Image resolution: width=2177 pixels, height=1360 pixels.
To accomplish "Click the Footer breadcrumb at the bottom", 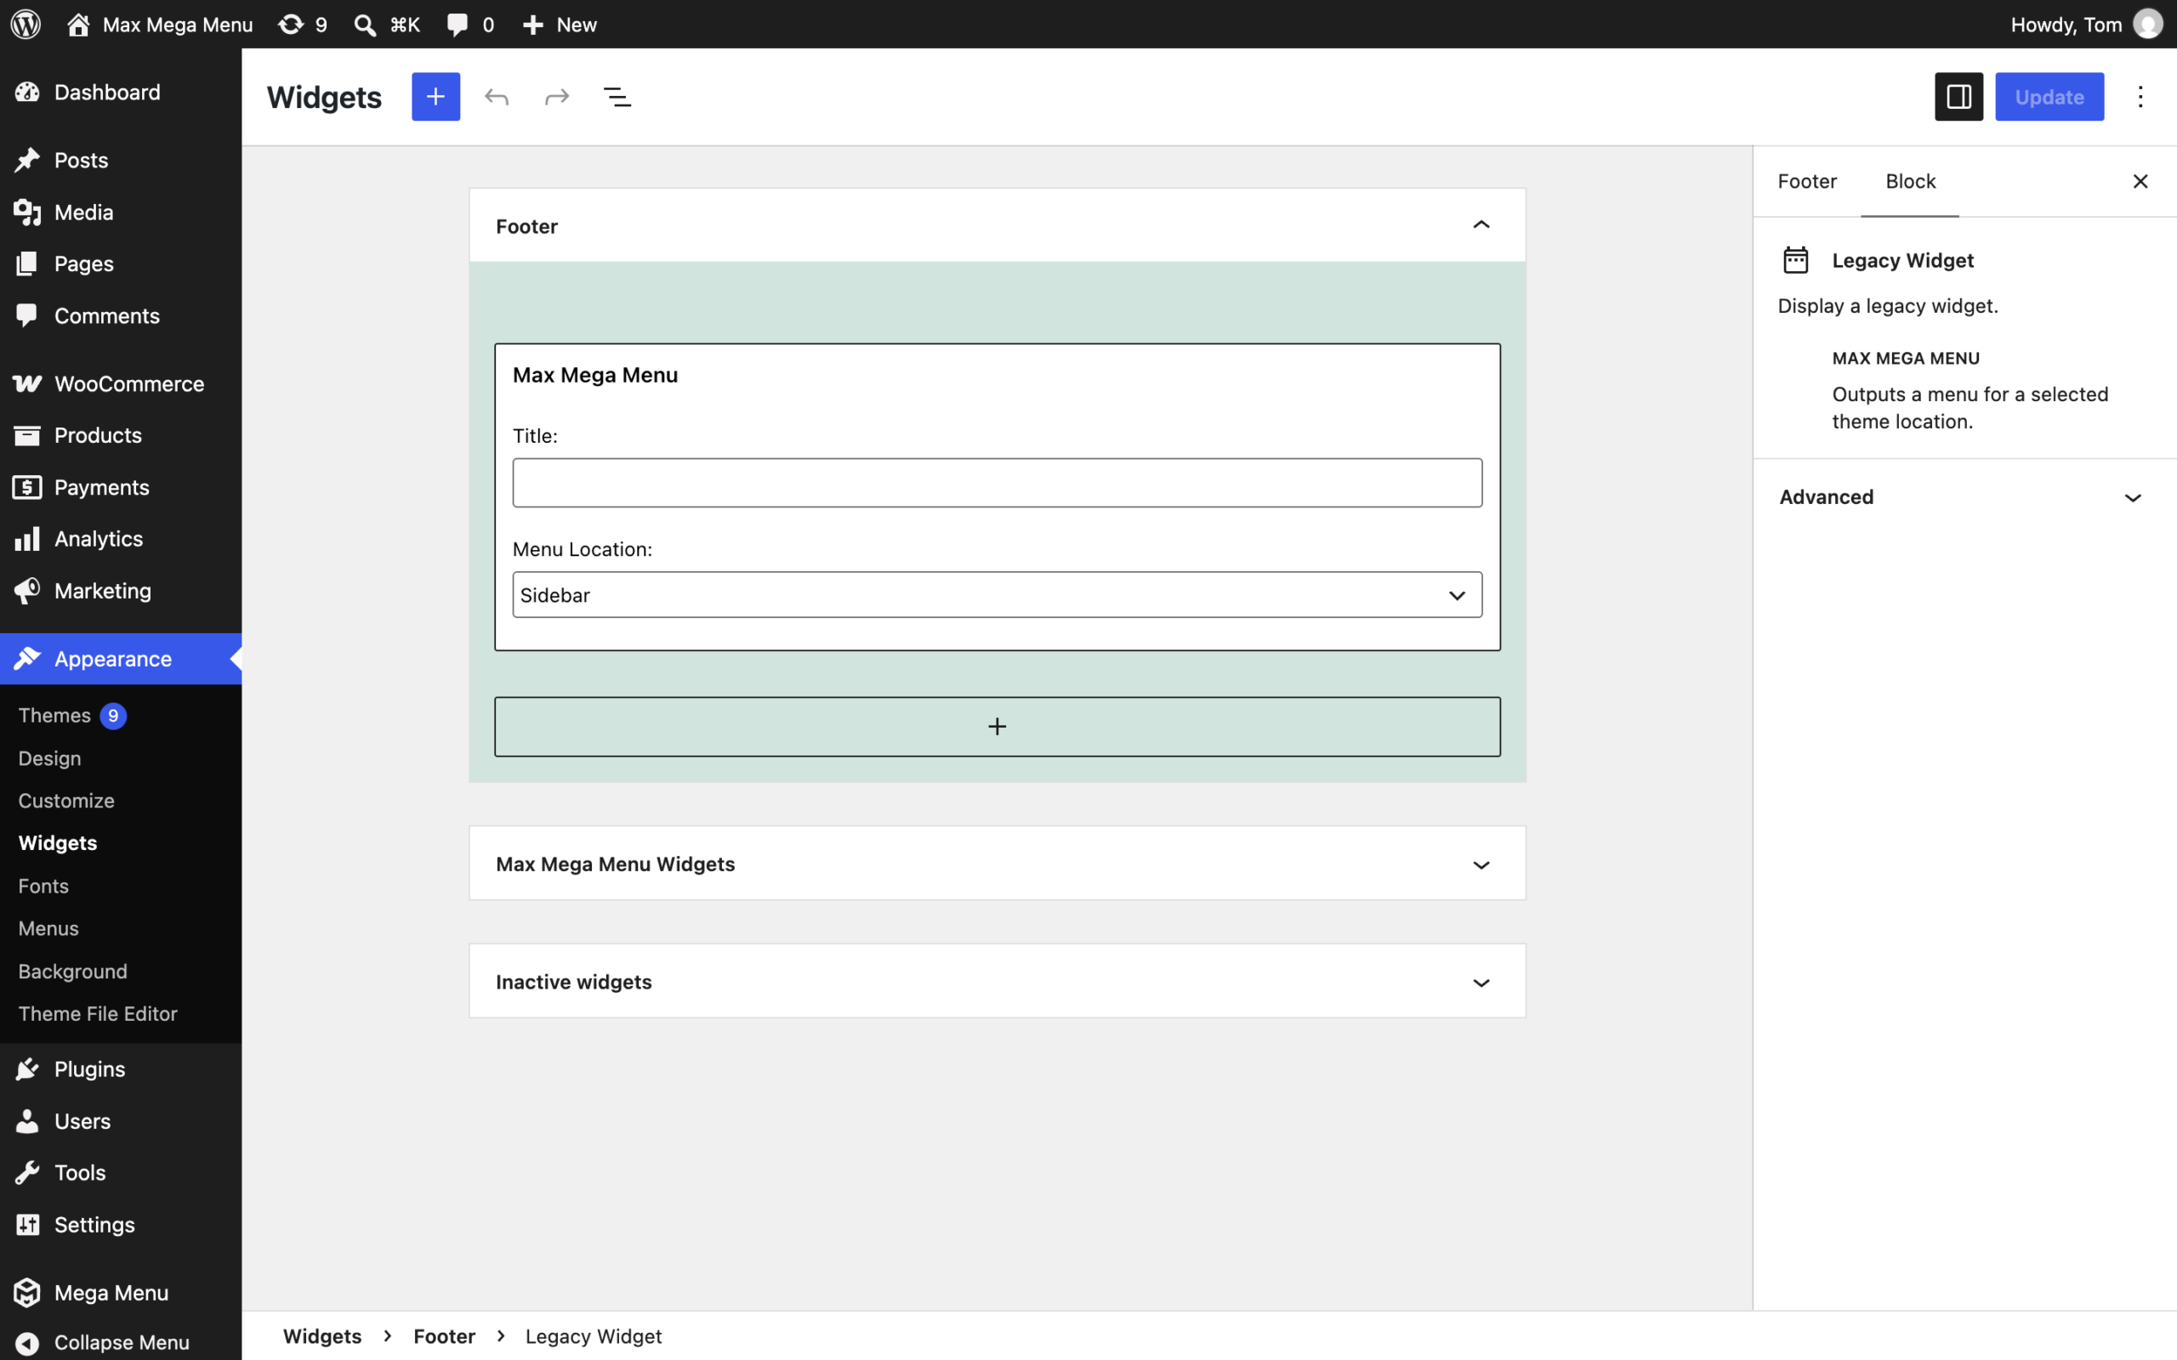I will coord(445,1335).
